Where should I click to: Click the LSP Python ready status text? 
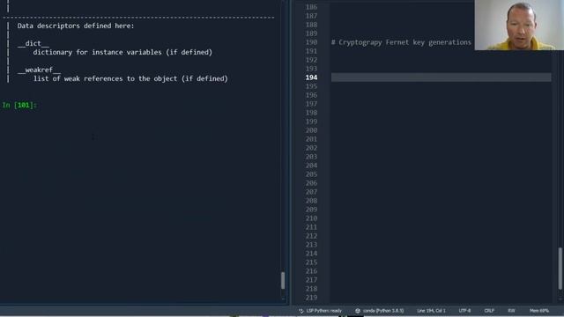click(324, 311)
